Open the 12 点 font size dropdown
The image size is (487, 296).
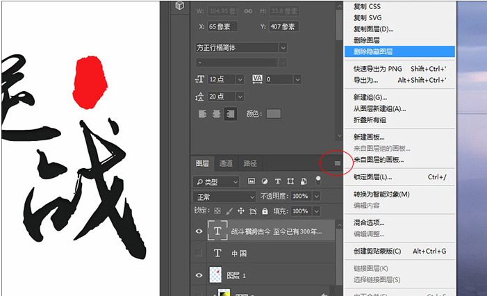click(240, 79)
